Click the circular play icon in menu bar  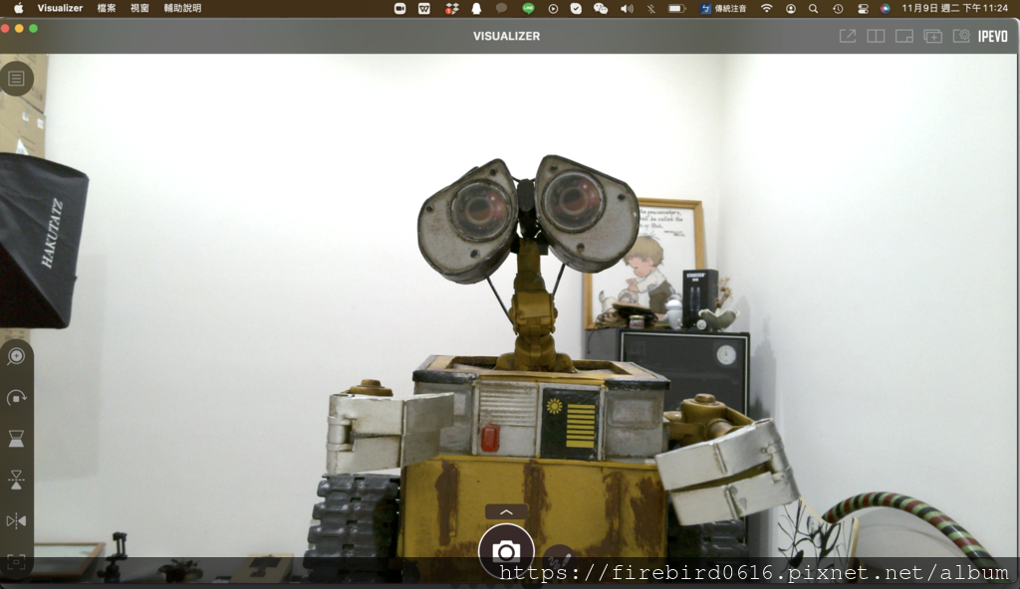553,8
